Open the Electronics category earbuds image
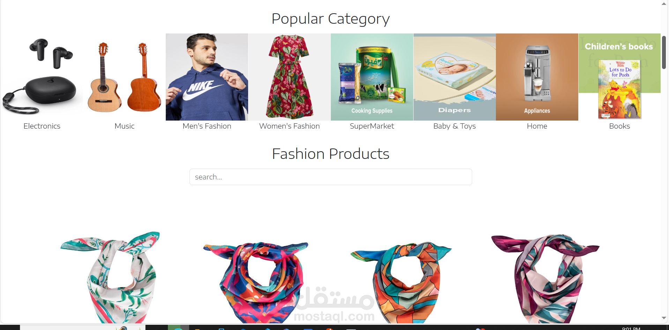The image size is (669, 330). click(42, 77)
